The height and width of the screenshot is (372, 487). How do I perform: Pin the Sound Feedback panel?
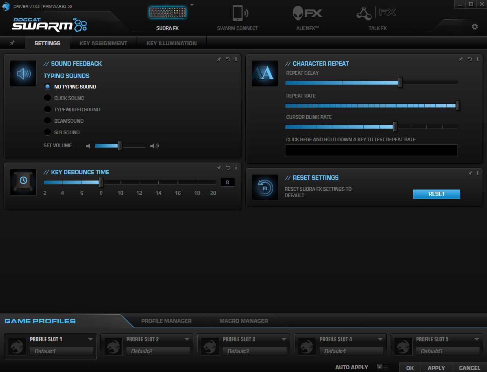[x=219, y=59]
